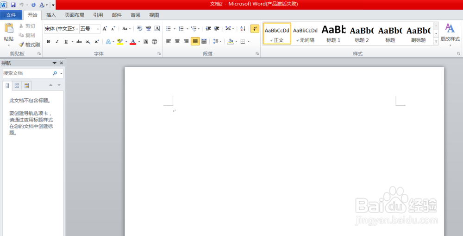The width and height of the screenshot is (463, 236).
Task: Expand the styles gallery More arrow
Action: coord(436,42)
